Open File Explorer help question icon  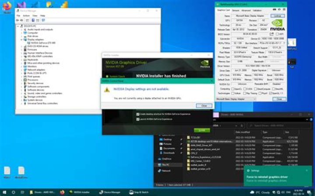click(x=311, y=120)
